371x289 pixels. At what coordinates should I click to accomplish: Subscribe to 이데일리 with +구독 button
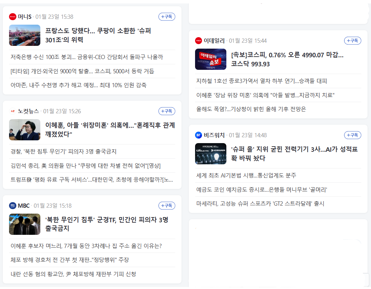(x=353, y=41)
